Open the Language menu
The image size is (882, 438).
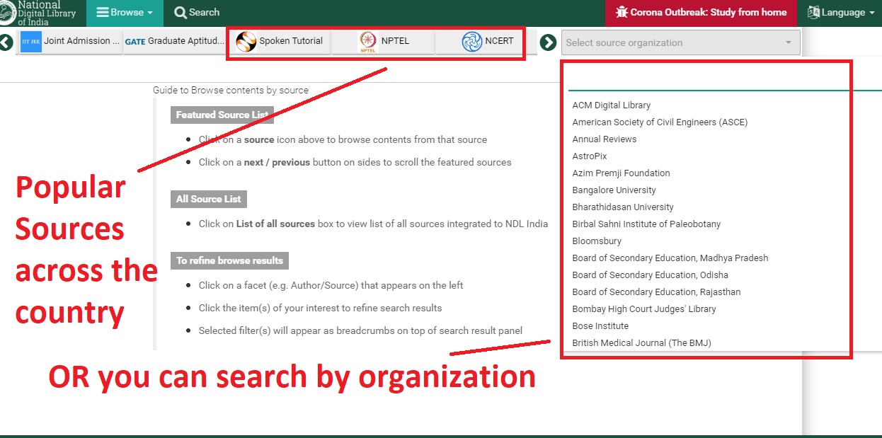[x=840, y=13]
